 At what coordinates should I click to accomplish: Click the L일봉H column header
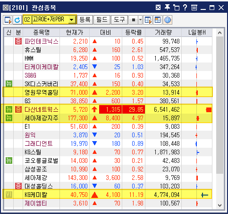[197, 33]
